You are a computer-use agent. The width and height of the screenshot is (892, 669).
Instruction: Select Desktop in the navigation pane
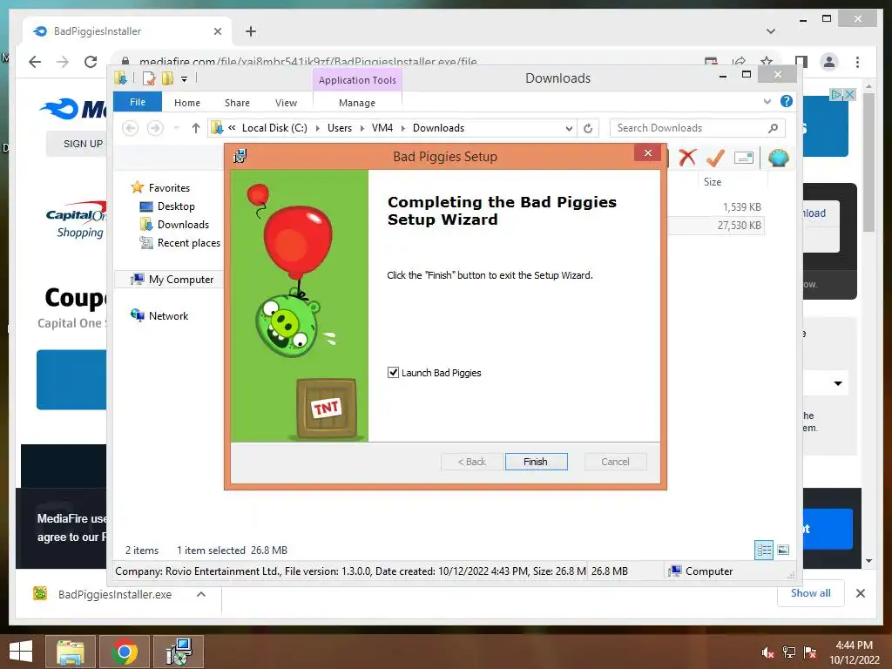point(176,206)
